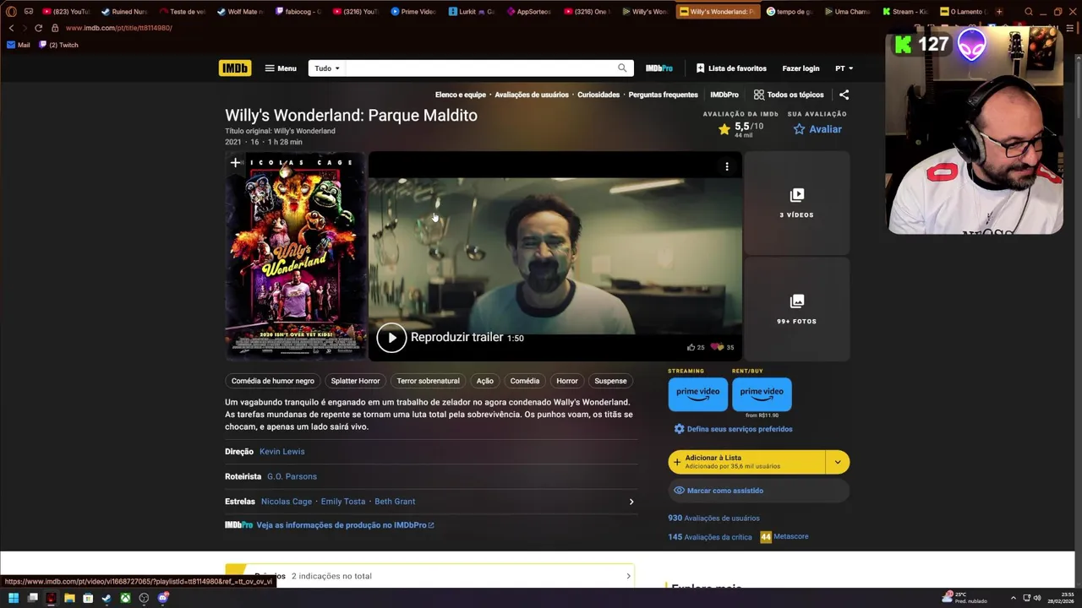Select the Suspense genre chip
Screen dimensions: 1082x608
(610, 381)
